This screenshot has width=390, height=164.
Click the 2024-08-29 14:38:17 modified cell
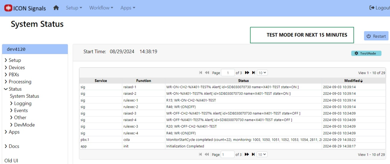[x=354, y=146]
